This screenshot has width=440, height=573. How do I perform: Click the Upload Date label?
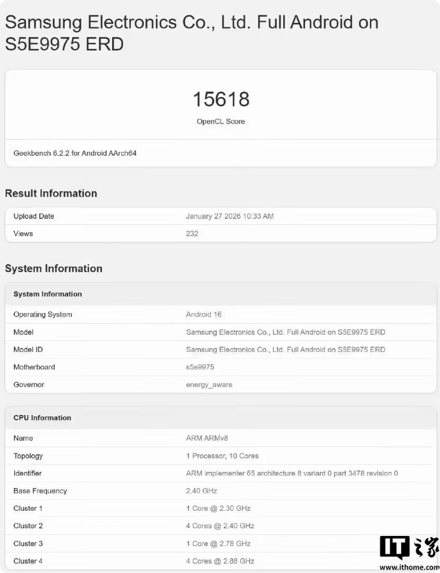pyautogui.click(x=34, y=216)
